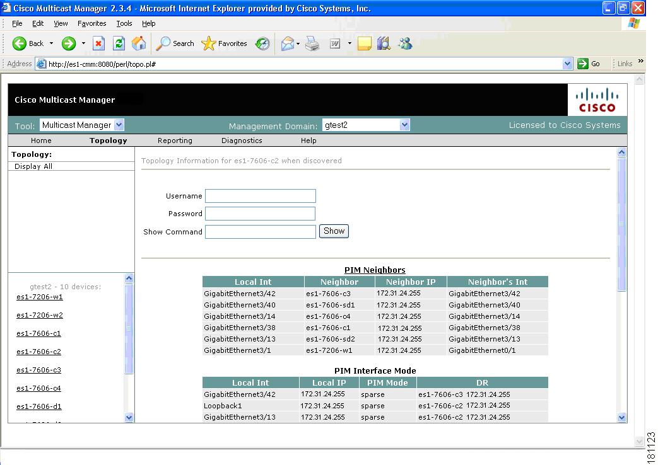Click the Show button
Screen dimensions: 658x465
[334, 231]
